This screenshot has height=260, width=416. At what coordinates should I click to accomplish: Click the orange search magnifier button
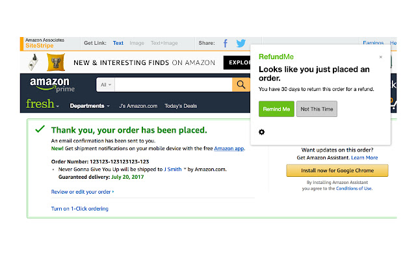coord(241,84)
